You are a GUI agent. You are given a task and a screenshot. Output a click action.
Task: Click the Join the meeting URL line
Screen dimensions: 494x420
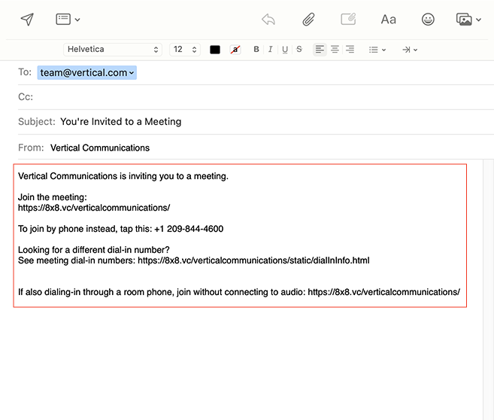coord(94,208)
